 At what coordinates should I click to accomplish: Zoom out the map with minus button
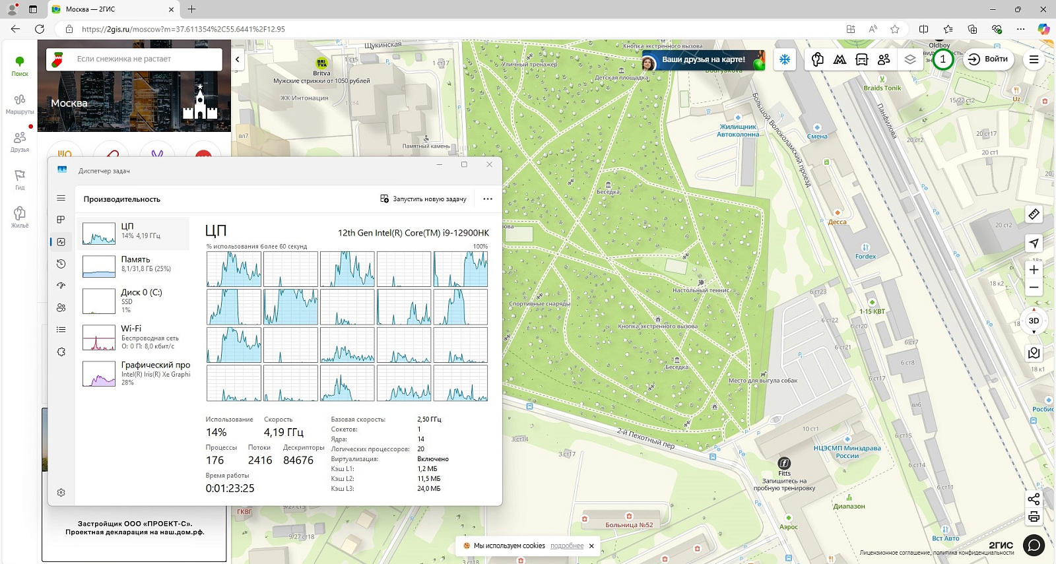tap(1034, 288)
